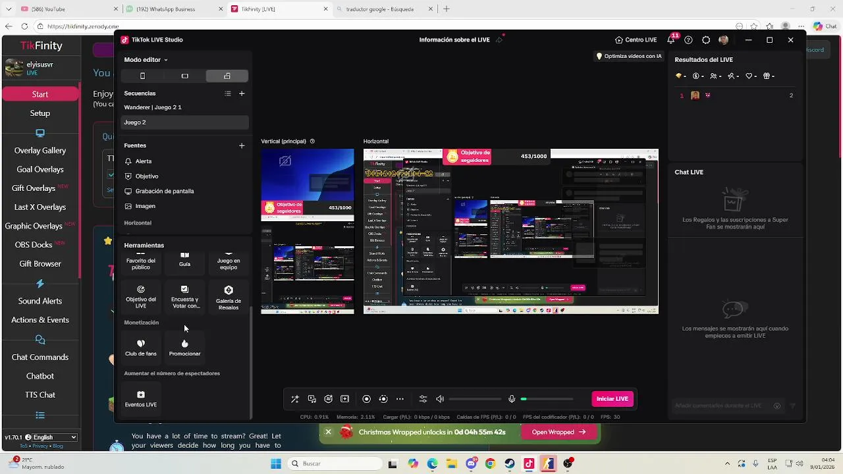The height and width of the screenshot is (474, 843).
Task: Add a new scene in Secuencias
Action: [242, 93]
